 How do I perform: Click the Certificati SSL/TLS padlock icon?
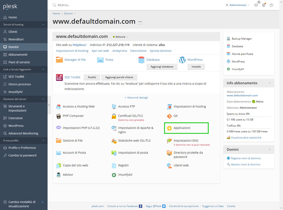point(114,116)
